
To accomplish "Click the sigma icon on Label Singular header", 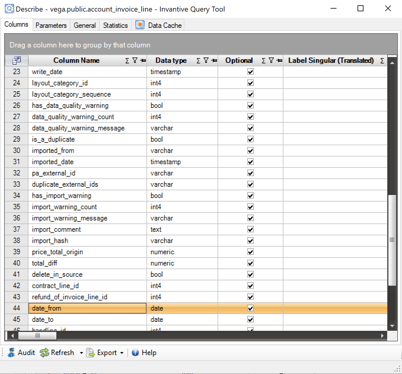I will click(x=382, y=60).
